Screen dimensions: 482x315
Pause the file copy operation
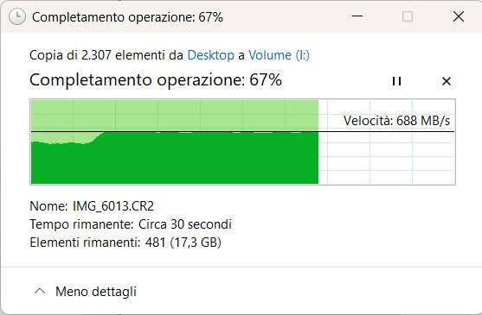pos(396,81)
